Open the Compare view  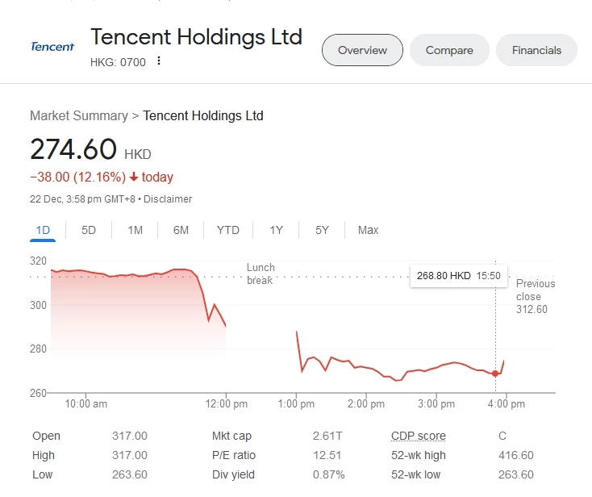449,50
